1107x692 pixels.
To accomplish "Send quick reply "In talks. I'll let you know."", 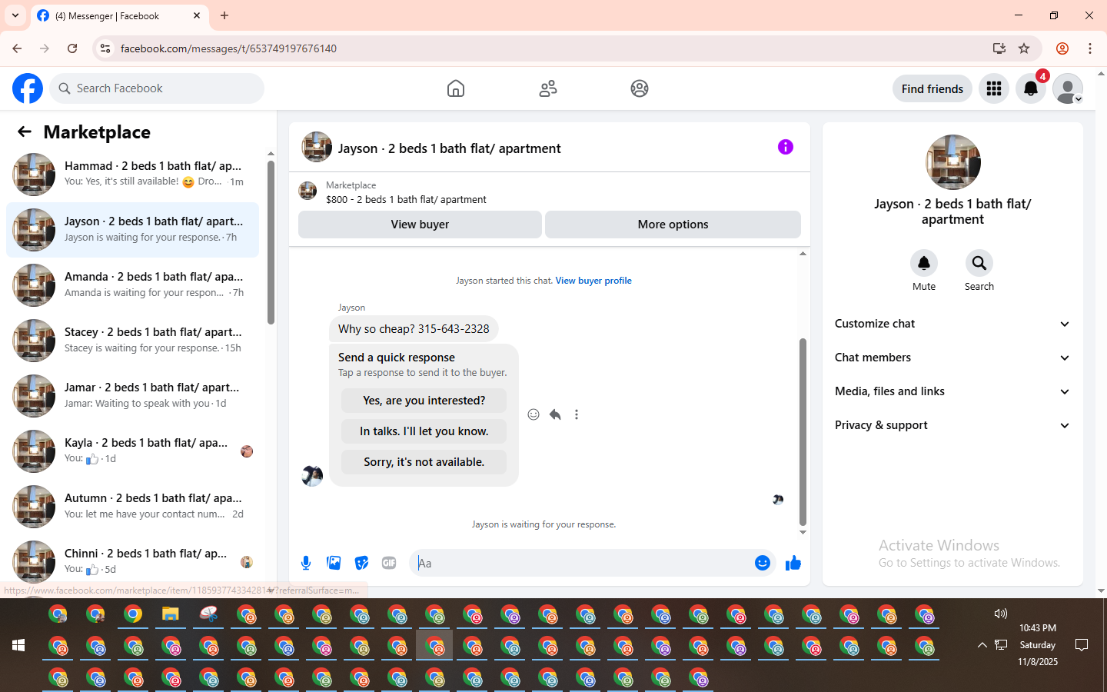I will (x=424, y=431).
